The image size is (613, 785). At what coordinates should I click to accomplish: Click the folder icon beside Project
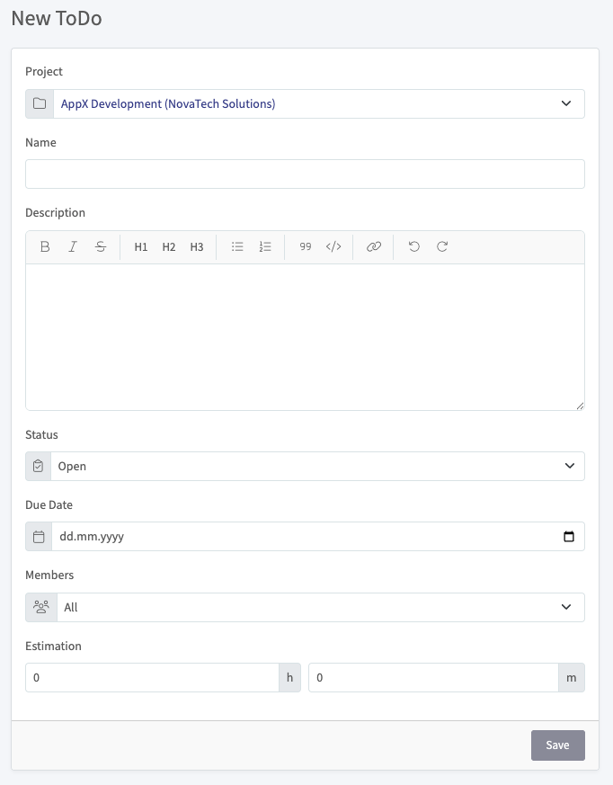40,103
